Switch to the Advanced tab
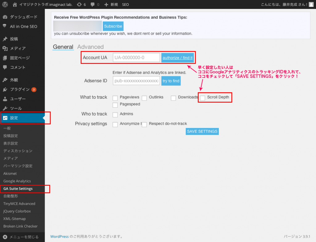 [x=90, y=47]
